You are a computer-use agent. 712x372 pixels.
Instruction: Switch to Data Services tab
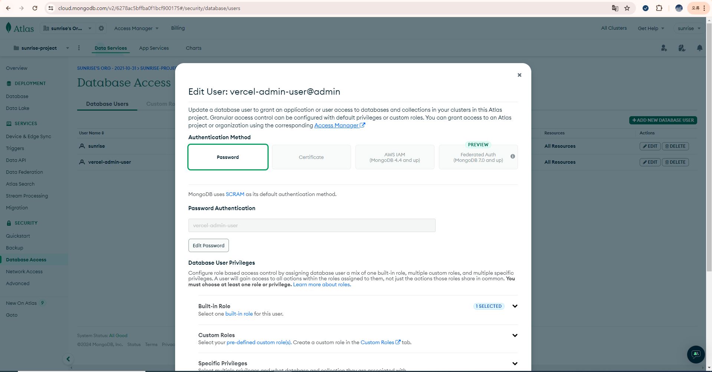(111, 48)
